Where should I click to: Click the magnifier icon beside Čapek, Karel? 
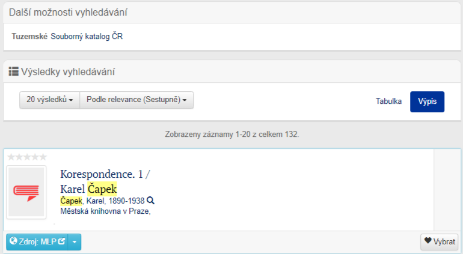coord(151,201)
